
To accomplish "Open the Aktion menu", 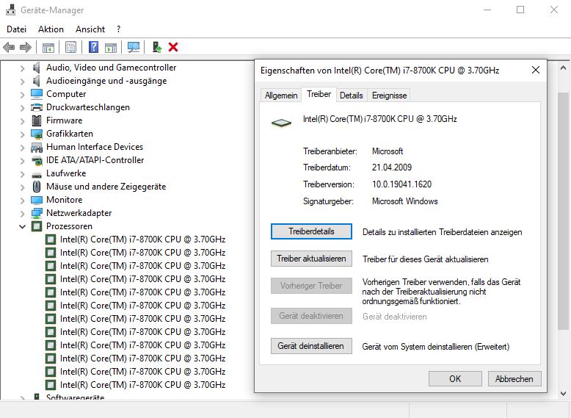I will point(51,29).
